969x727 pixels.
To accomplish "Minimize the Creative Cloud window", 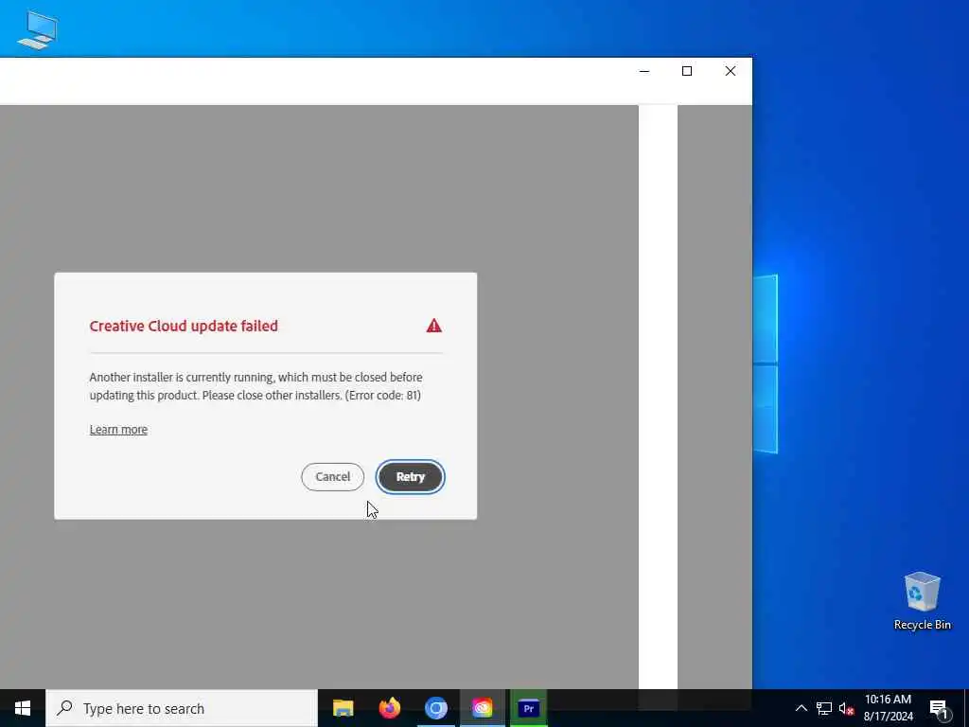I will 643,71.
